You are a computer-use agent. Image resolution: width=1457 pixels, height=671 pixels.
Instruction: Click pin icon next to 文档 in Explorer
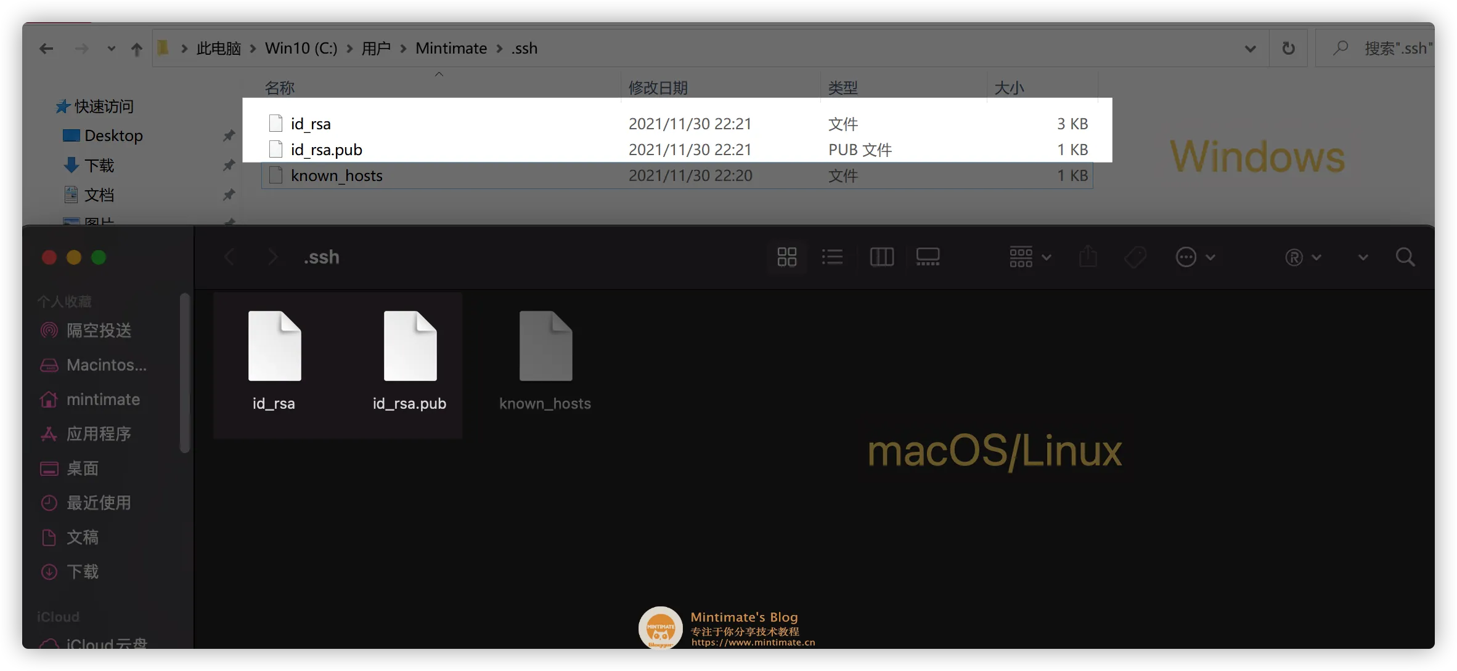pyautogui.click(x=229, y=195)
